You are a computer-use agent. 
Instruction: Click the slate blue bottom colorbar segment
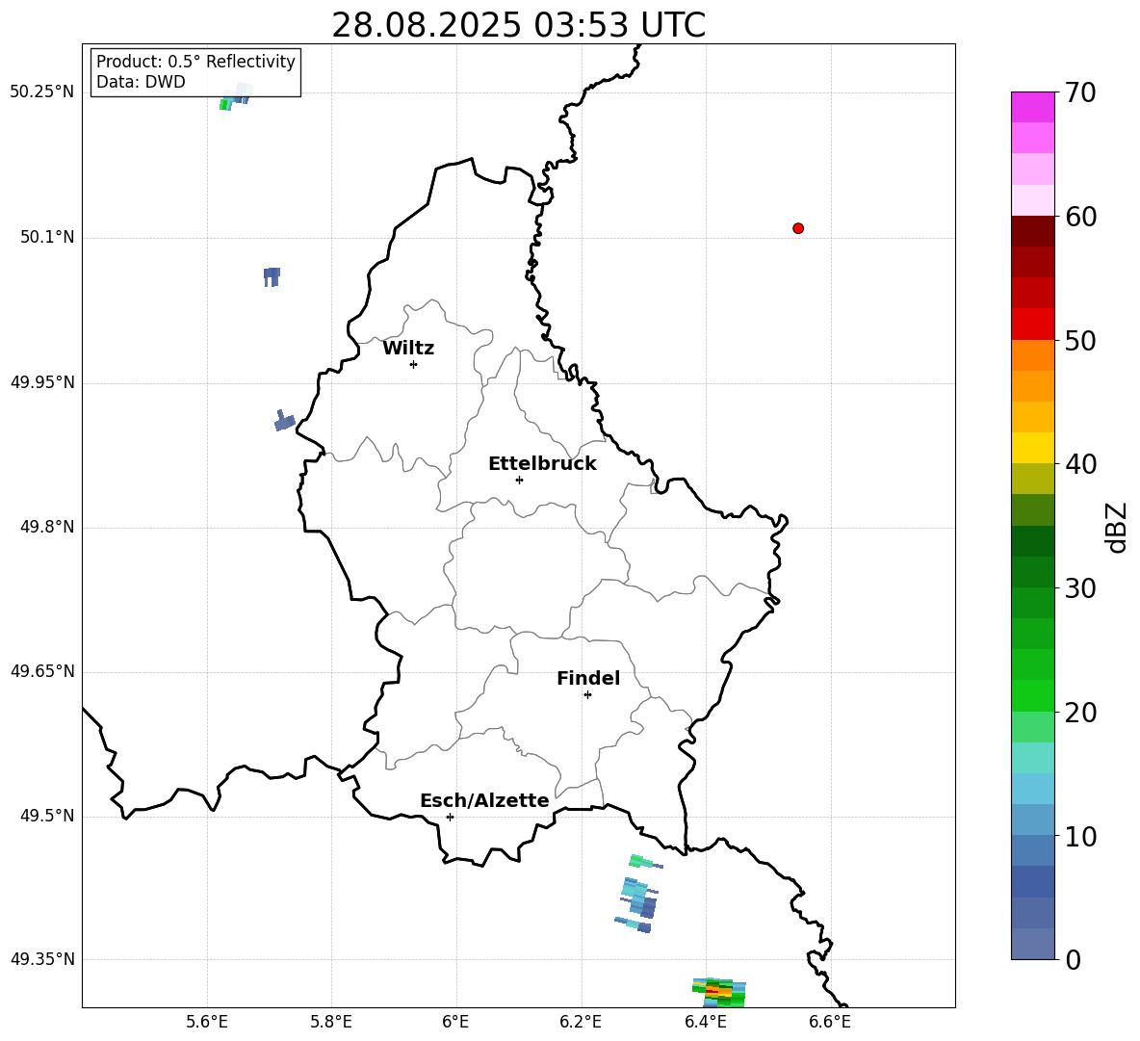pos(1032,944)
